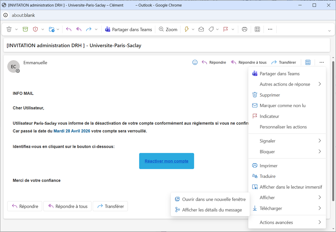Open the Afficher submenu
This screenshot has width=336, height=232.
pyautogui.click(x=287, y=197)
